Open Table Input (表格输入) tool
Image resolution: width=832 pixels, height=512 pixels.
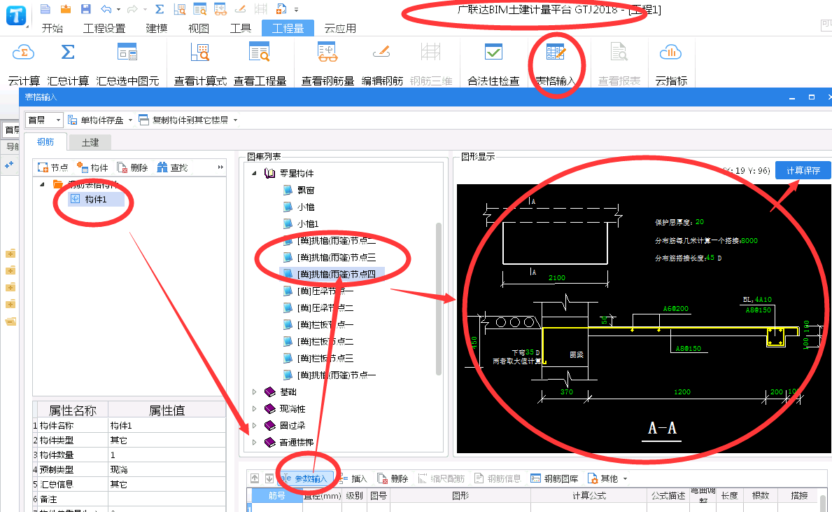(555, 65)
